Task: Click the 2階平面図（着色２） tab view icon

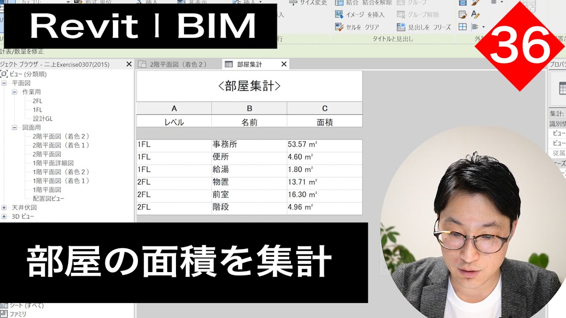Action: 142,64
